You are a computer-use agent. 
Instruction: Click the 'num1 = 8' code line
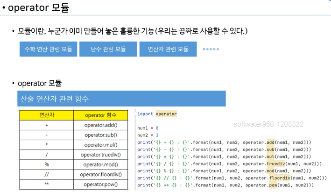[x=148, y=128]
